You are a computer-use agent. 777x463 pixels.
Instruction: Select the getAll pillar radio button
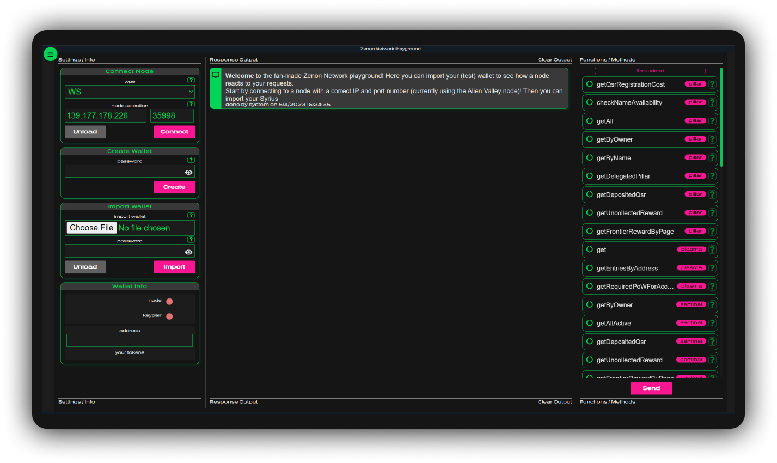point(590,121)
